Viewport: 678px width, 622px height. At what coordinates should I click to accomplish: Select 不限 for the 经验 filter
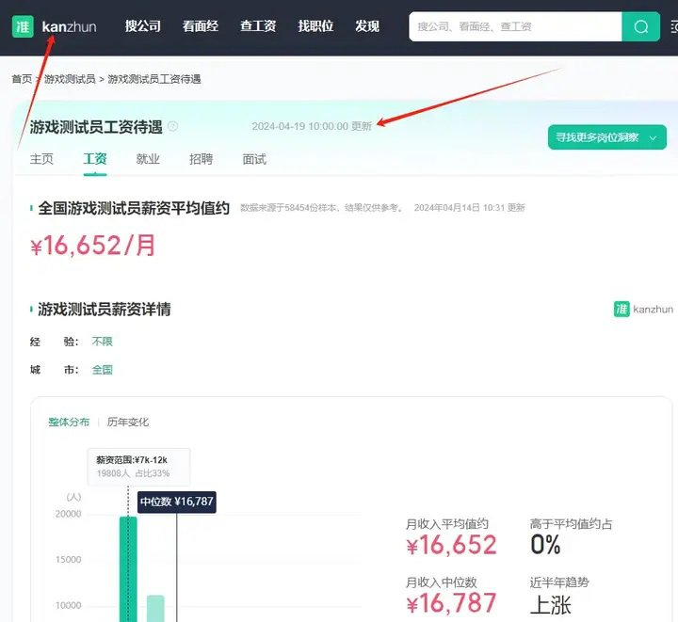point(102,342)
